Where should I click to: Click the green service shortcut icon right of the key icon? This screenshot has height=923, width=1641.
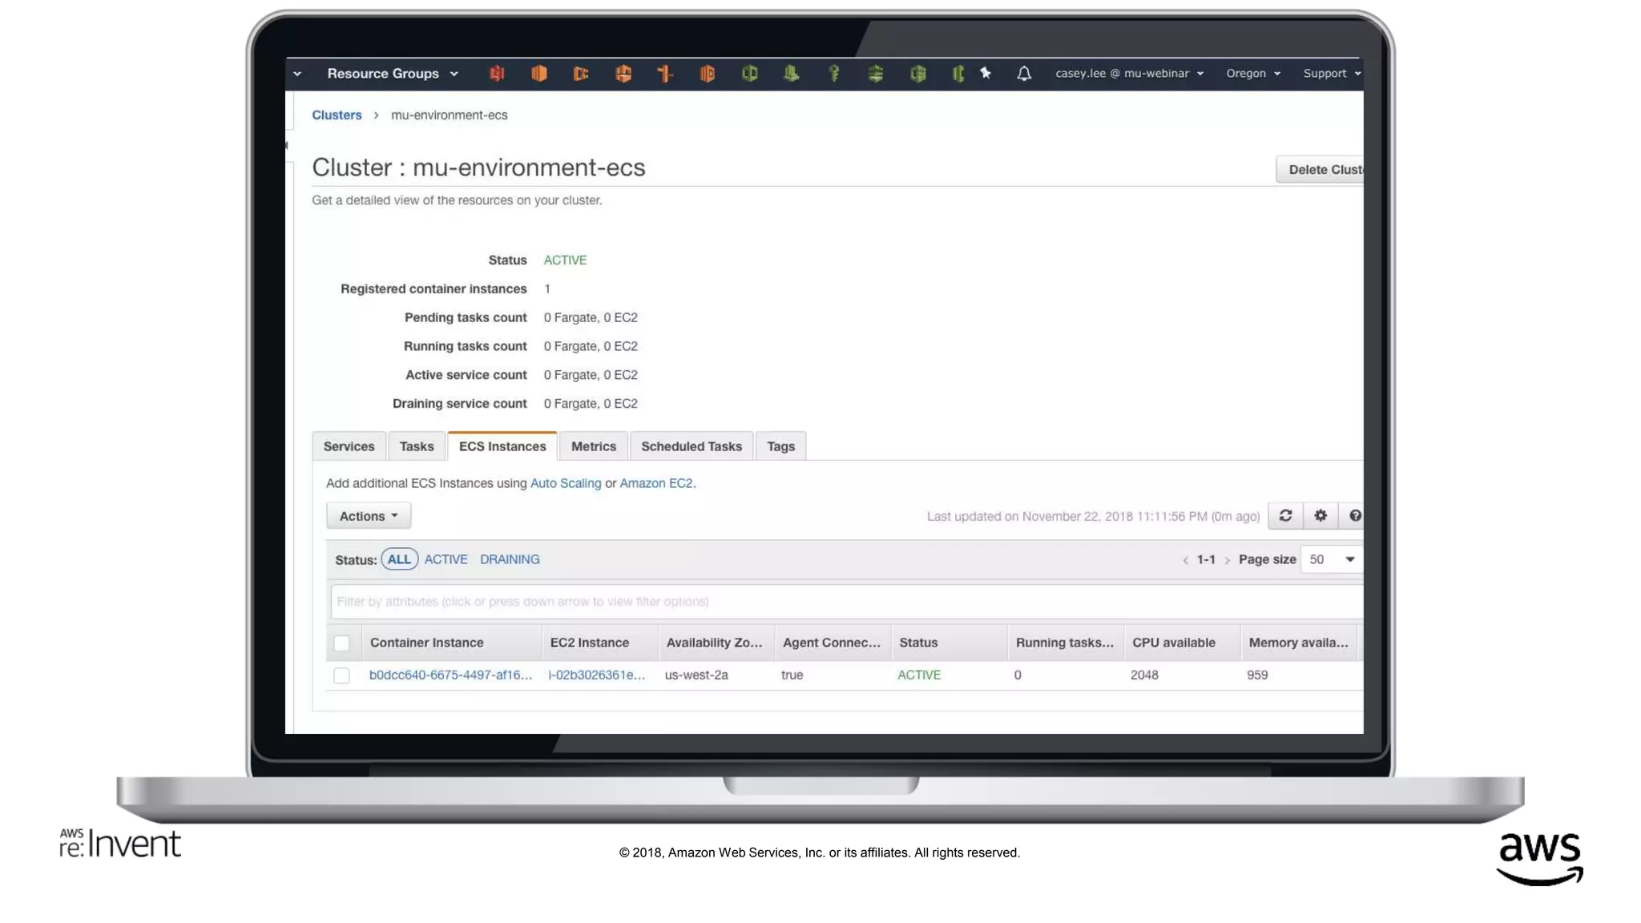[x=876, y=74]
